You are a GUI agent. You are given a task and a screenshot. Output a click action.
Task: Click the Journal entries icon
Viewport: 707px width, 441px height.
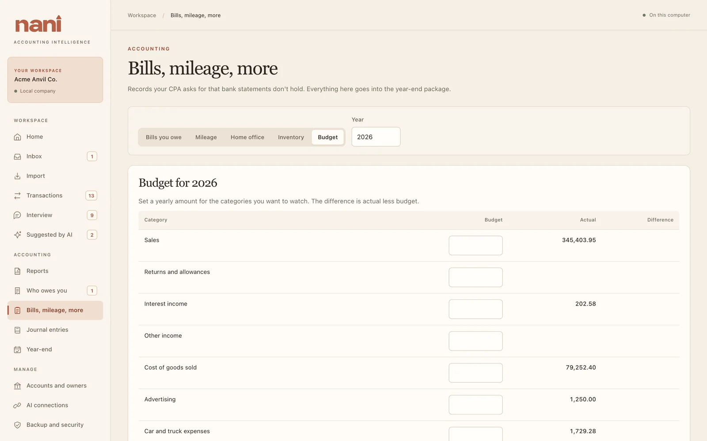coord(17,330)
